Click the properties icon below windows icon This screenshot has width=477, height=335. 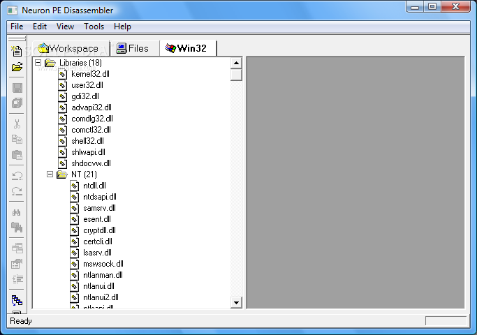coord(17,264)
